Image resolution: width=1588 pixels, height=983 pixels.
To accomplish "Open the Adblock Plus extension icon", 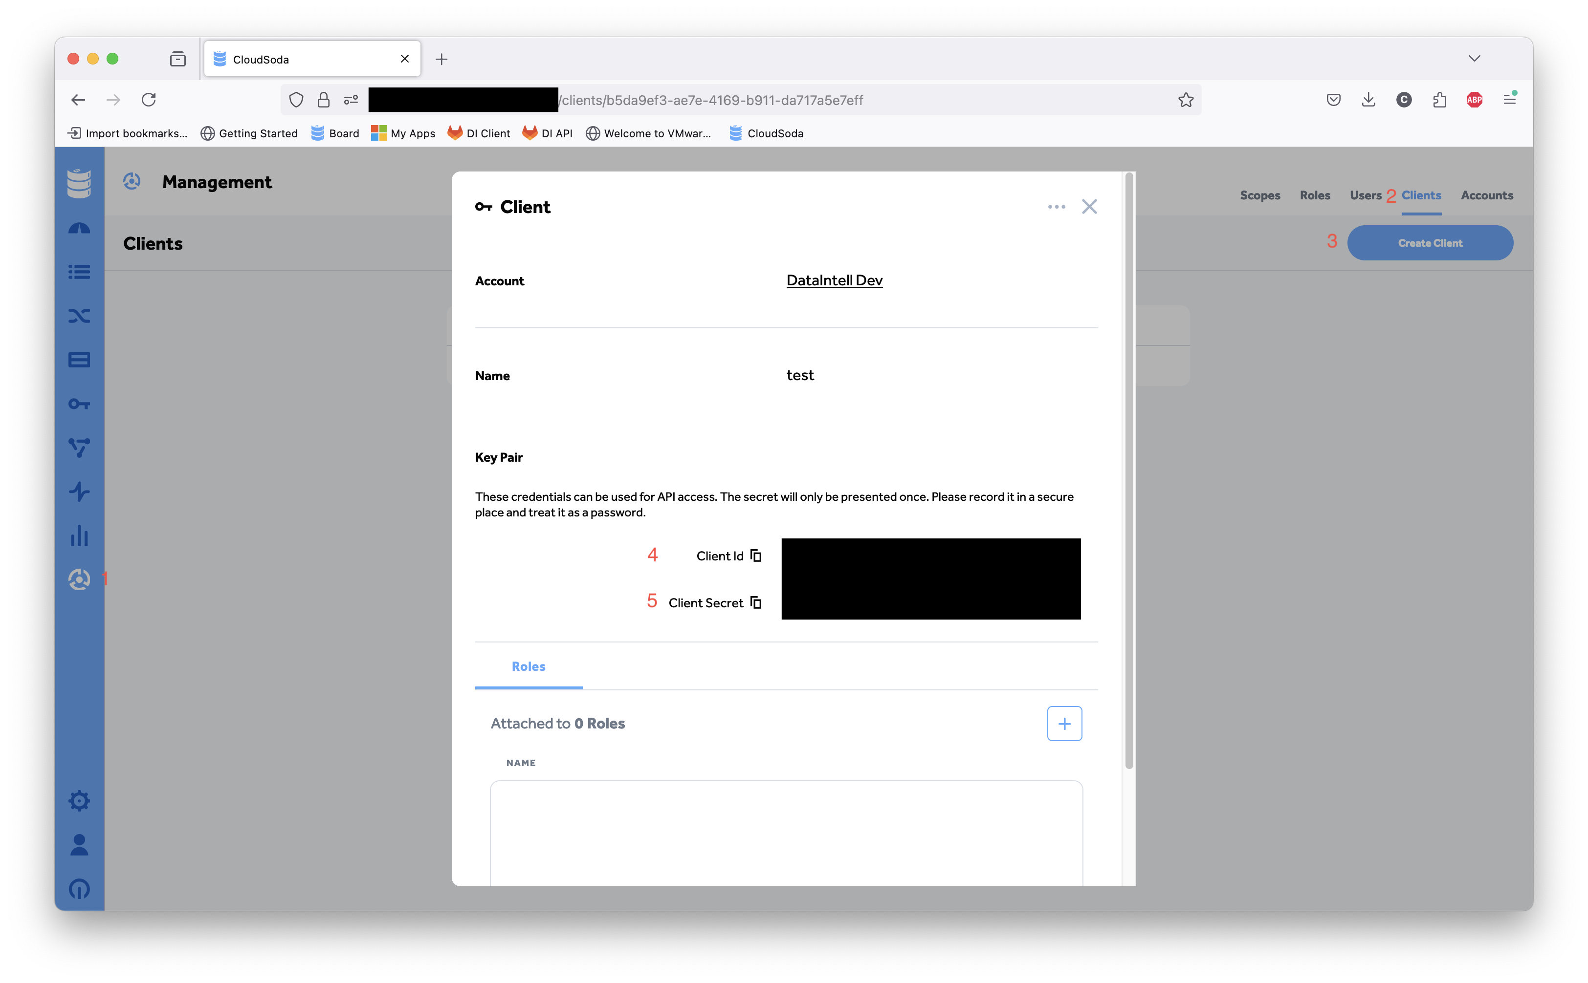I will [1474, 100].
